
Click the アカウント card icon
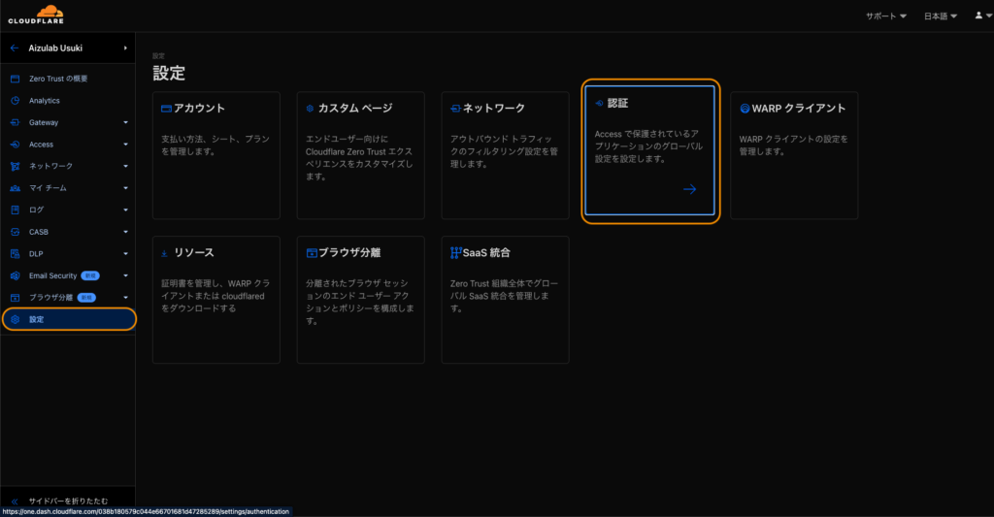tap(167, 109)
